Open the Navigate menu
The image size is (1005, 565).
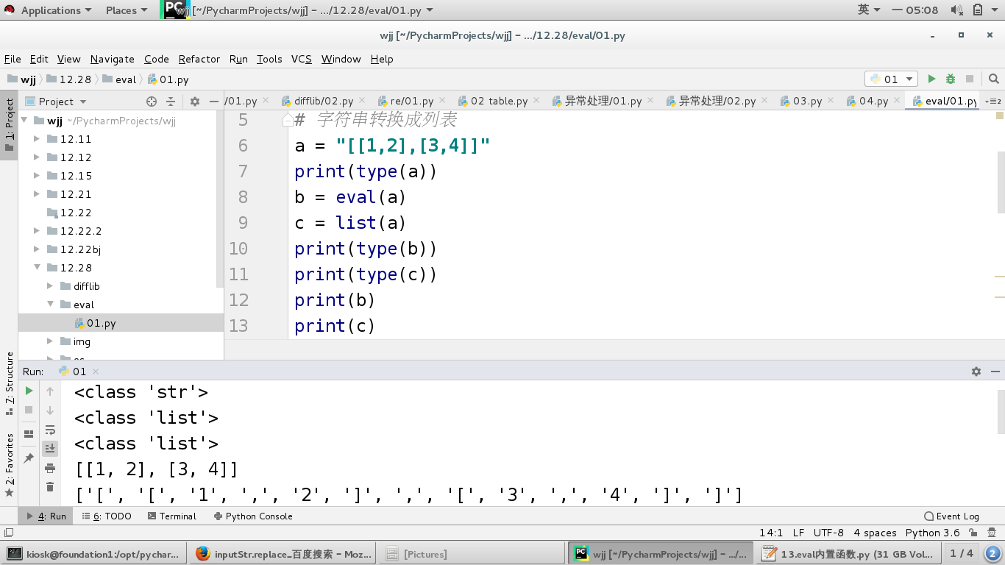click(x=113, y=59)
